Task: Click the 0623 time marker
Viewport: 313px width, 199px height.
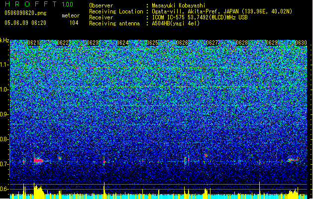Action: click(93, 43)
